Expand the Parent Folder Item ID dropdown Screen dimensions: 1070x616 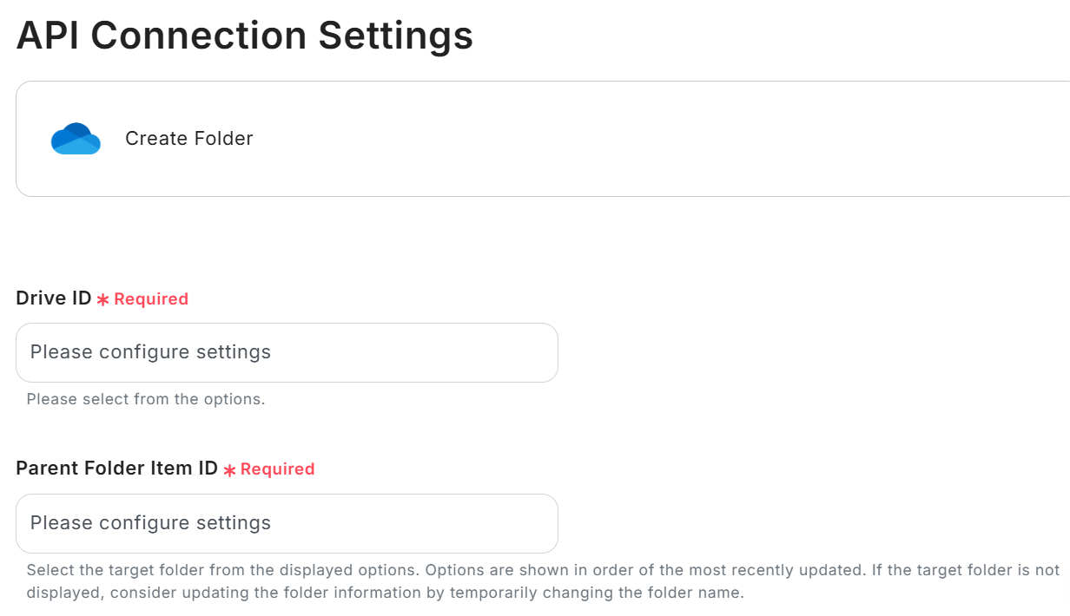click(x=287, y=523)
